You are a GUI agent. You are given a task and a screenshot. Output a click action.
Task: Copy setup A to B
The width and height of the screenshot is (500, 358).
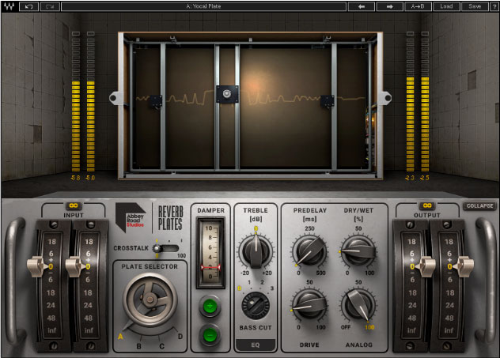tap(418, 6)
